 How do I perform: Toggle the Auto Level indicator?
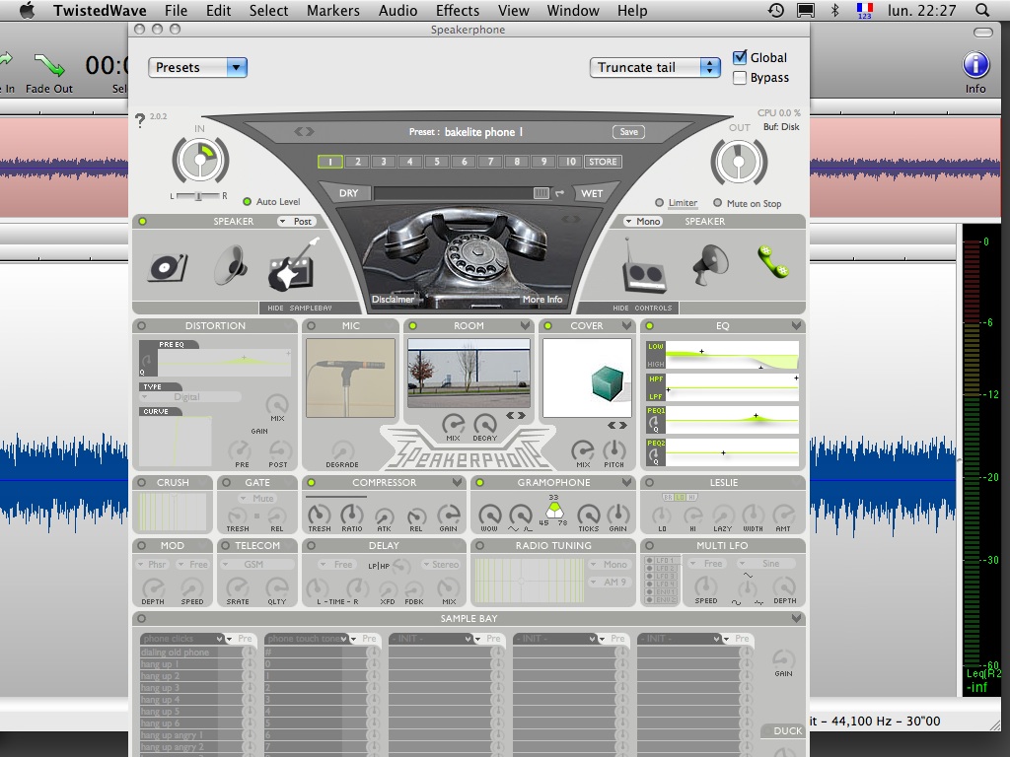[x=248, y=201]
